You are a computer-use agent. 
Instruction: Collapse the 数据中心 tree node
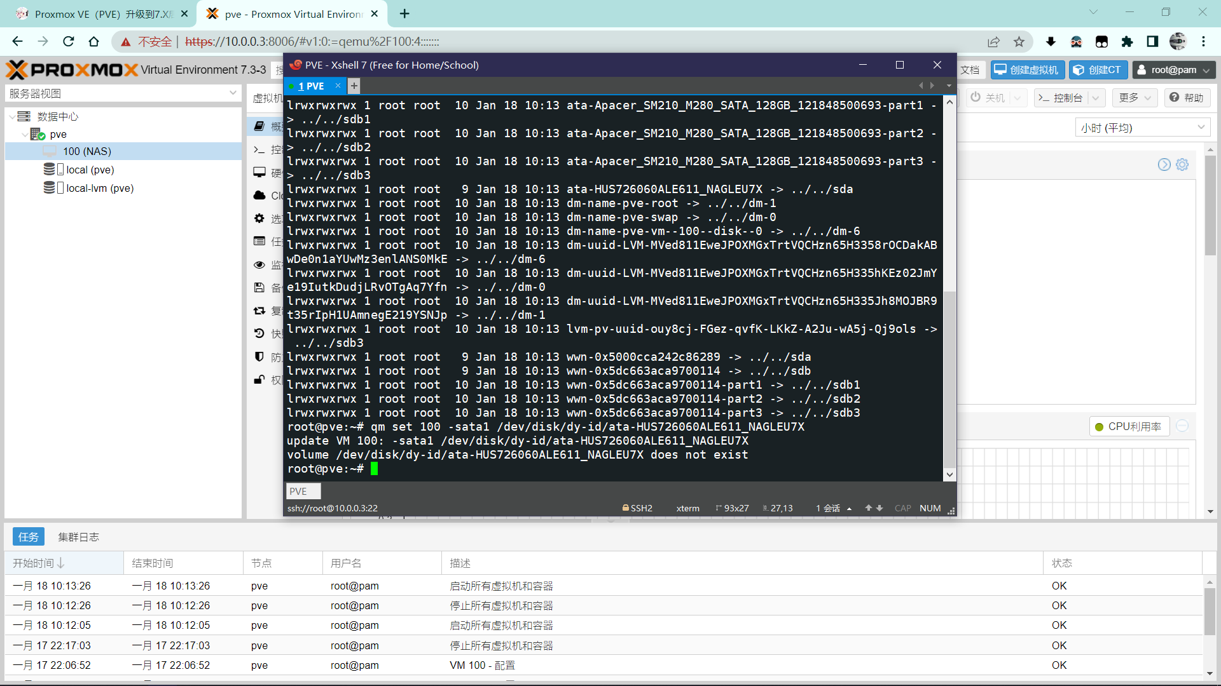tap(12, 117)
